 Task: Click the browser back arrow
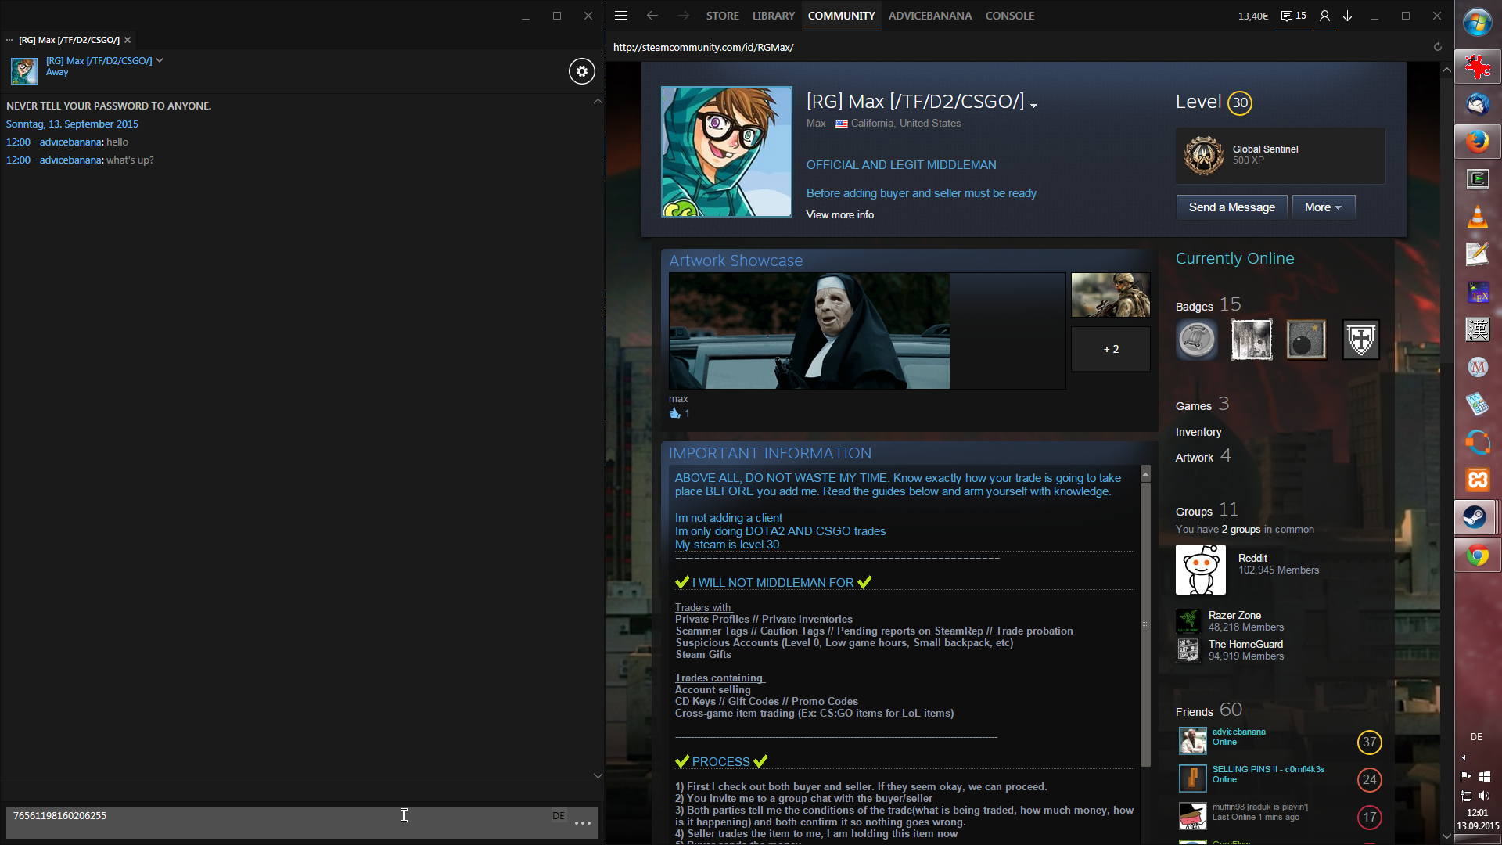[652, 16]
